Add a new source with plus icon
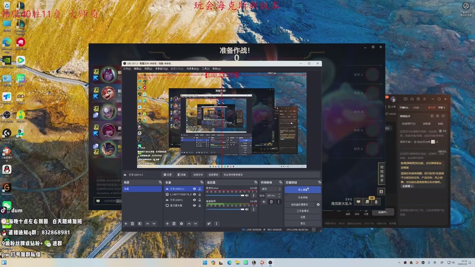 [x=167, y=224]
